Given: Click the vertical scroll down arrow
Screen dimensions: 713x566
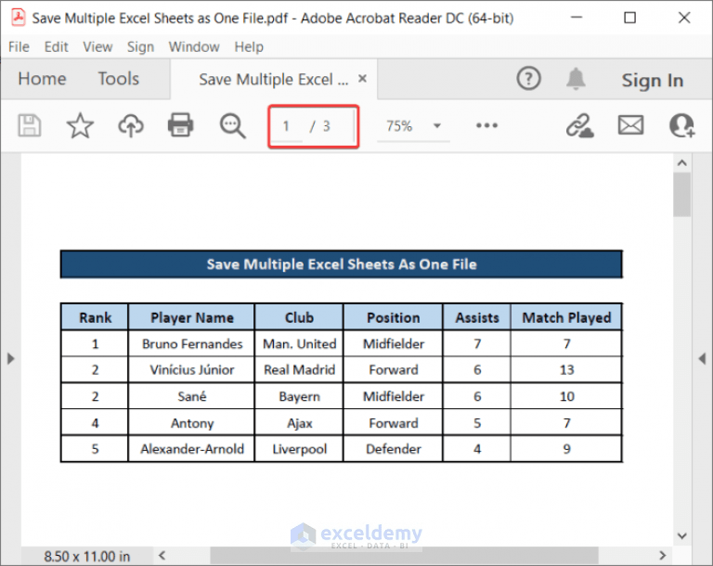Looking at the screenshot, I should coord(682,535).
